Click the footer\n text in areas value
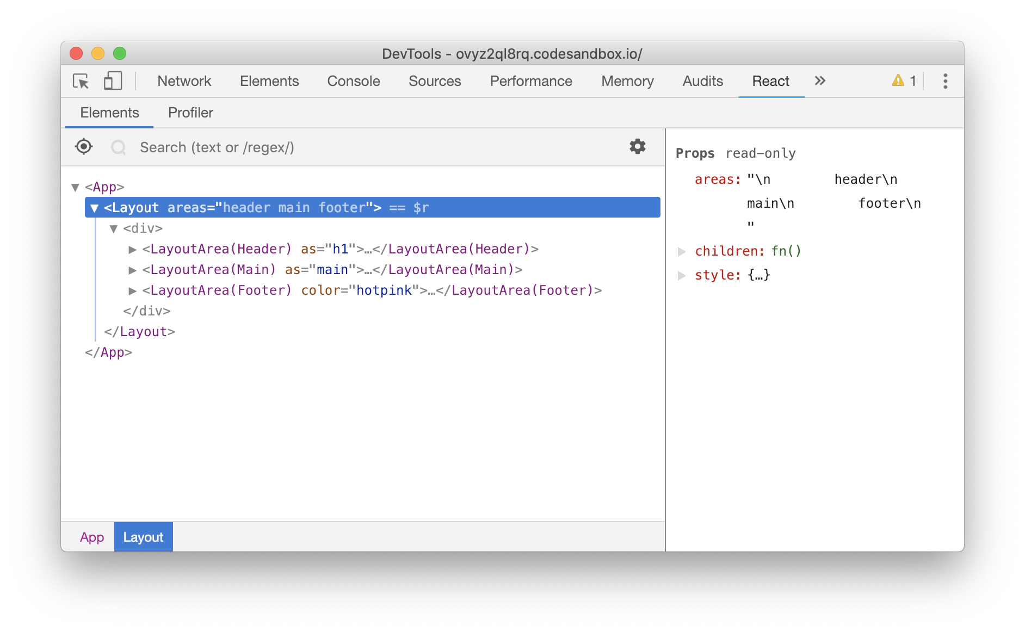Screen dimensions: 1025x632 click(x=890, y=203)
